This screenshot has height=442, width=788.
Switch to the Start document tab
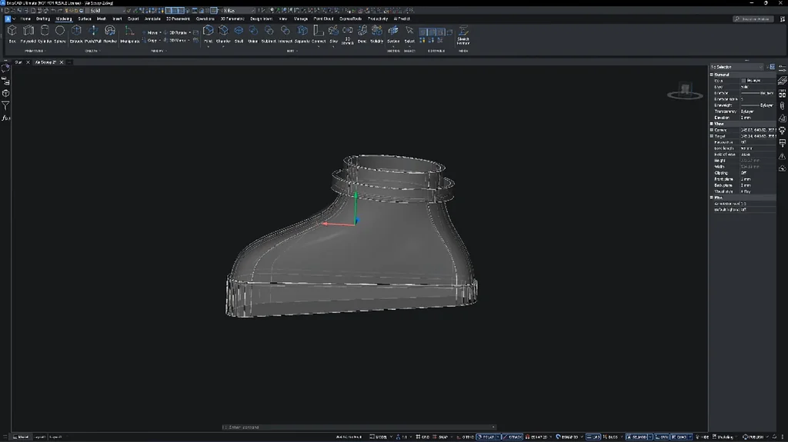tap(18, 62)
